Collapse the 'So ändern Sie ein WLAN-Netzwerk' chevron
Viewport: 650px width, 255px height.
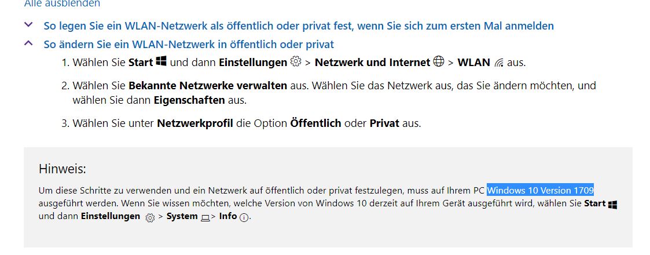coord(28,43)
